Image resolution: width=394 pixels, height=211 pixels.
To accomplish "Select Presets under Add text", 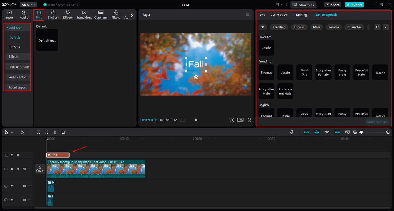I will click(x=15, y=47).
